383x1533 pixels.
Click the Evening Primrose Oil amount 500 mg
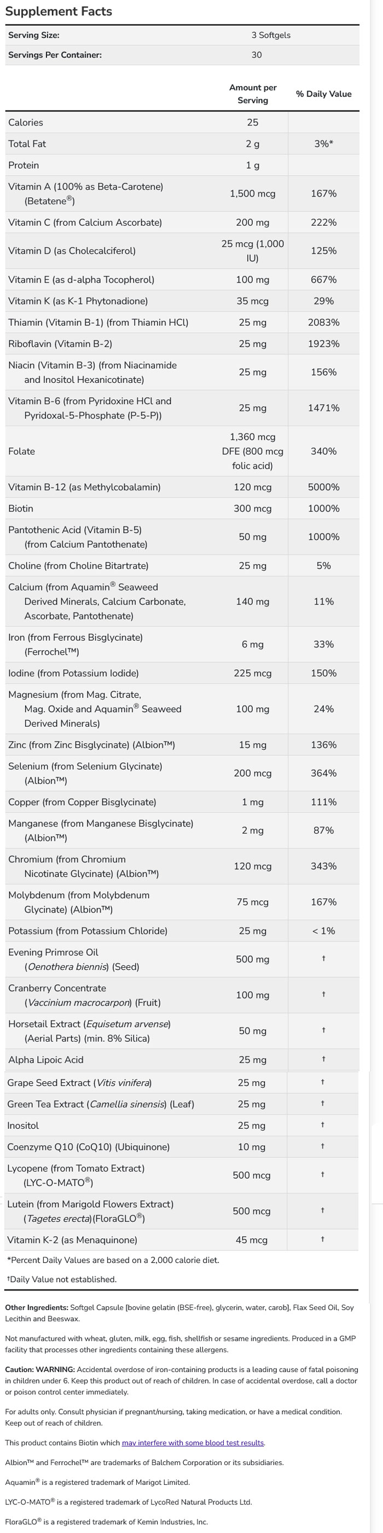253,958
